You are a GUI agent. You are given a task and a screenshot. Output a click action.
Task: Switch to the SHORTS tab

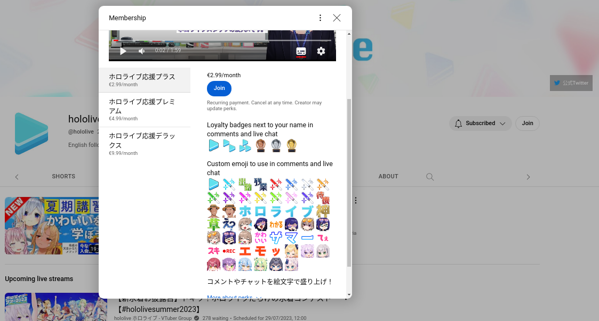click(63, 177)
